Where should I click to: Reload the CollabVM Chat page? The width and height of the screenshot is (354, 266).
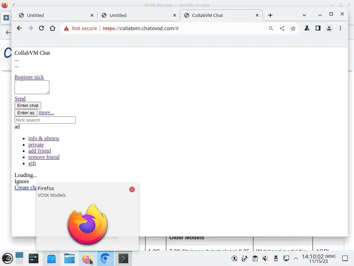(x=41, y=28)
